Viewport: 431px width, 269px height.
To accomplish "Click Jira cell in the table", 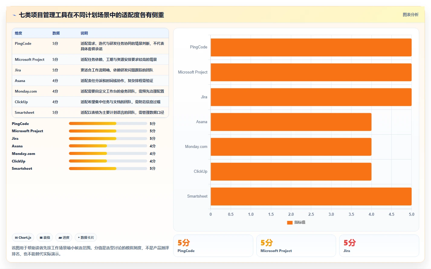I will 18,70.
